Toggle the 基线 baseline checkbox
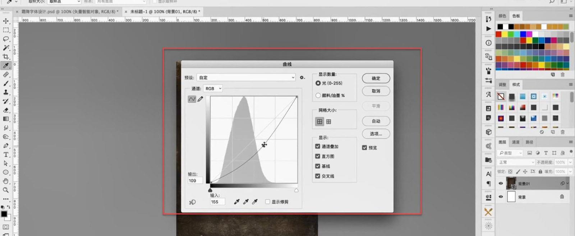The image size is (575, 236). 318,166
